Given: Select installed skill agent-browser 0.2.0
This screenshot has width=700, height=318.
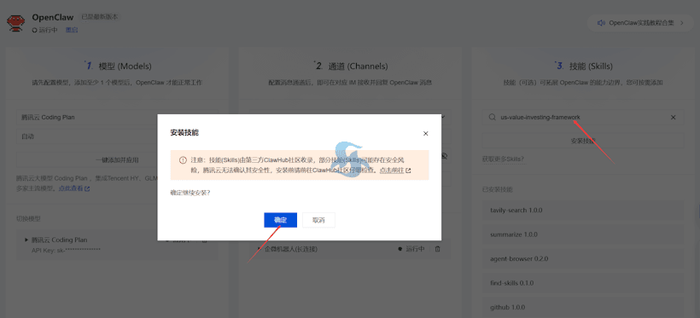Looking at the screenshot, I should (x=582, y=258).
